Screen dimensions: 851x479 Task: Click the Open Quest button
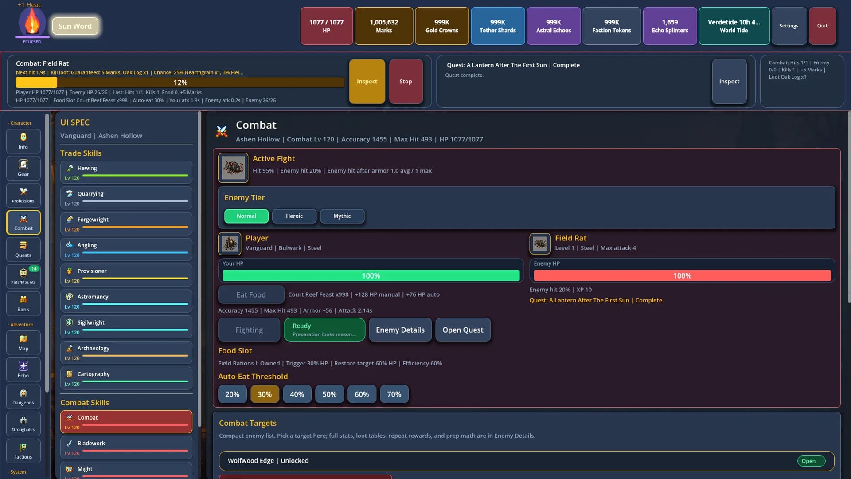coord(463,330)
